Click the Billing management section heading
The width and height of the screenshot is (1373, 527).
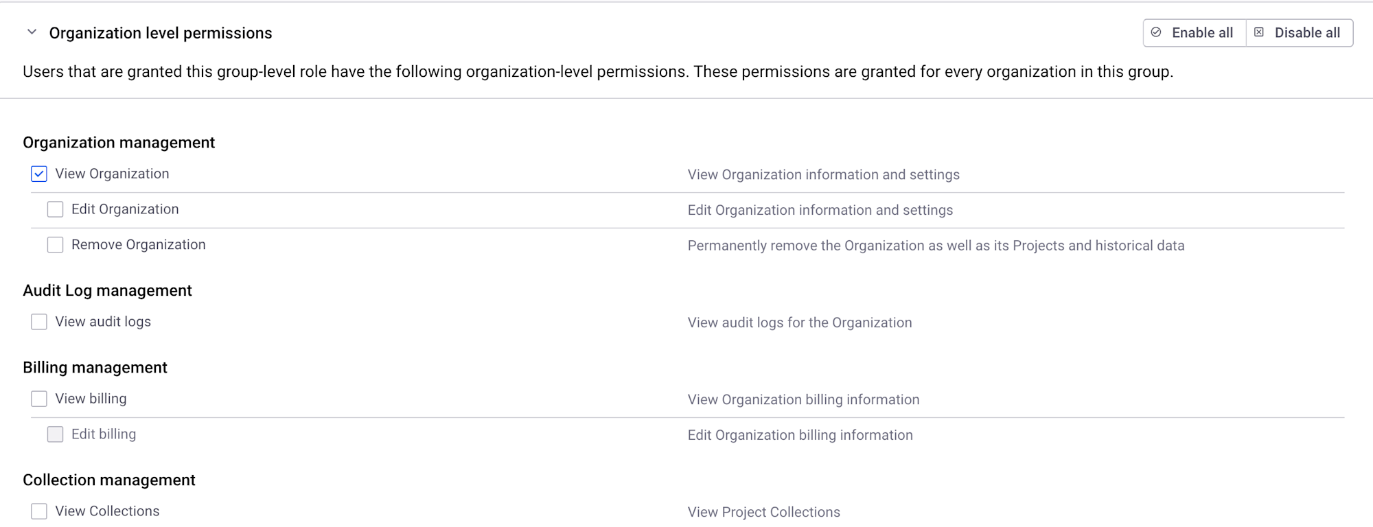(x=95, y=368)
